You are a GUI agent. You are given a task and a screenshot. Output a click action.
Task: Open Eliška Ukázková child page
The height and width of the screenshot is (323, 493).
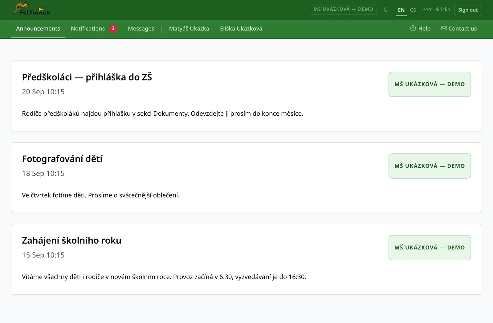click(x=241, y=29)
